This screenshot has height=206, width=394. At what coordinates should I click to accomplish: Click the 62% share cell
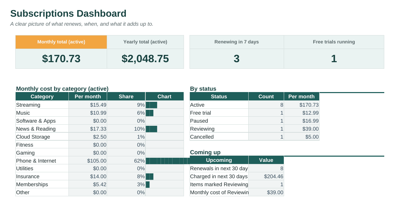click(x=126, y=161)
